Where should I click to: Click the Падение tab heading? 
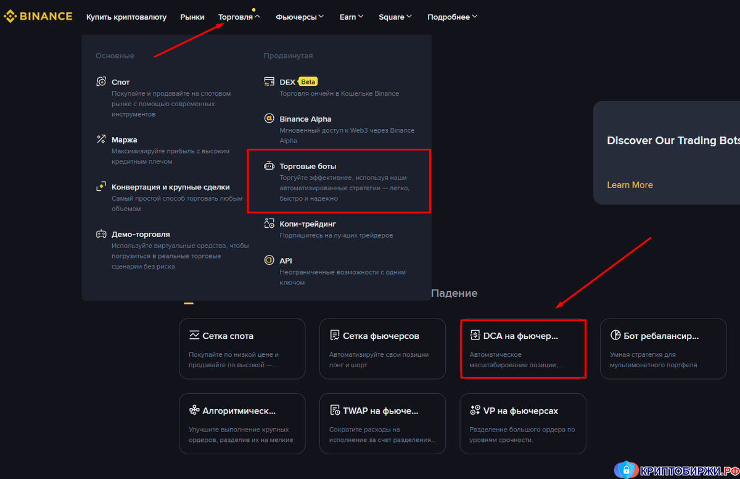[454, 293]
